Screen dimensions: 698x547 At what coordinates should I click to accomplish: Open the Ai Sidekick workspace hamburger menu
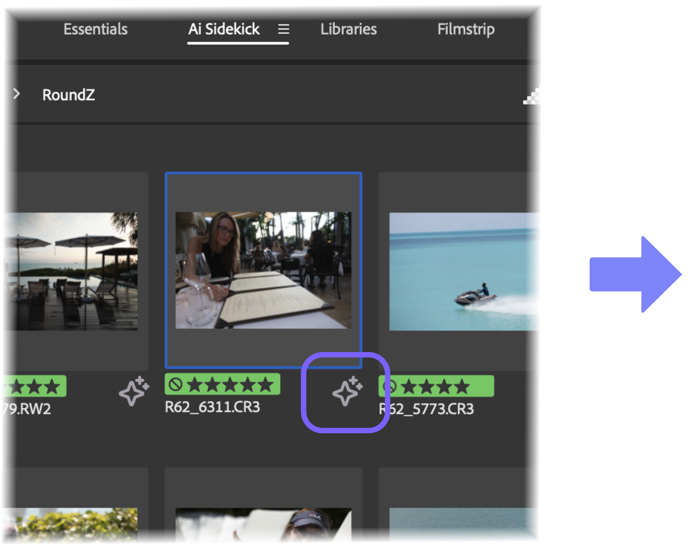click(284, 29)
